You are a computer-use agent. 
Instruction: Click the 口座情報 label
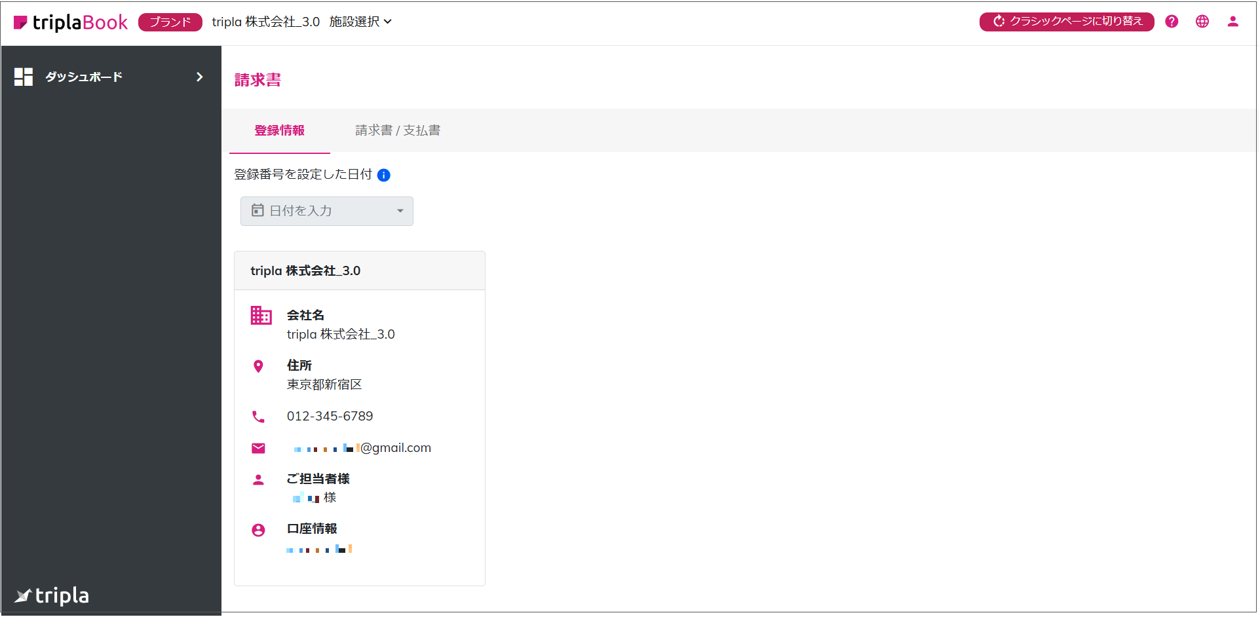coord(312,529)
